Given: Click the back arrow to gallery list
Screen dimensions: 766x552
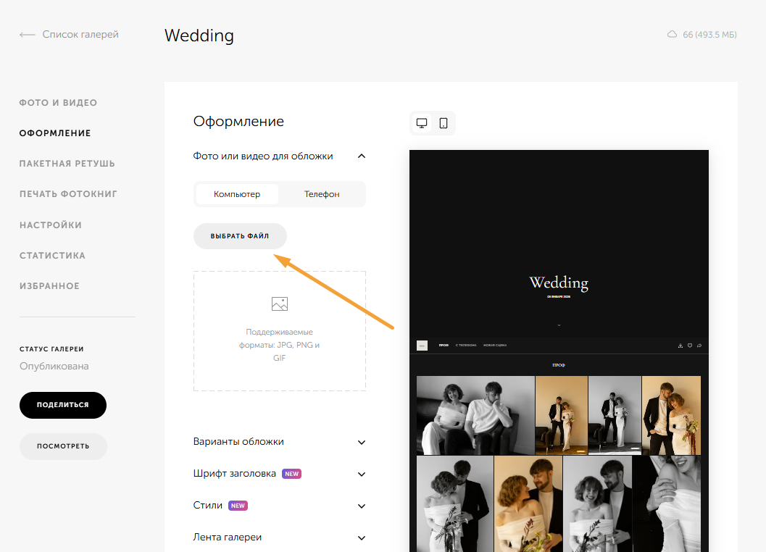Looking at the screenshot, I should tap(28, 35).
